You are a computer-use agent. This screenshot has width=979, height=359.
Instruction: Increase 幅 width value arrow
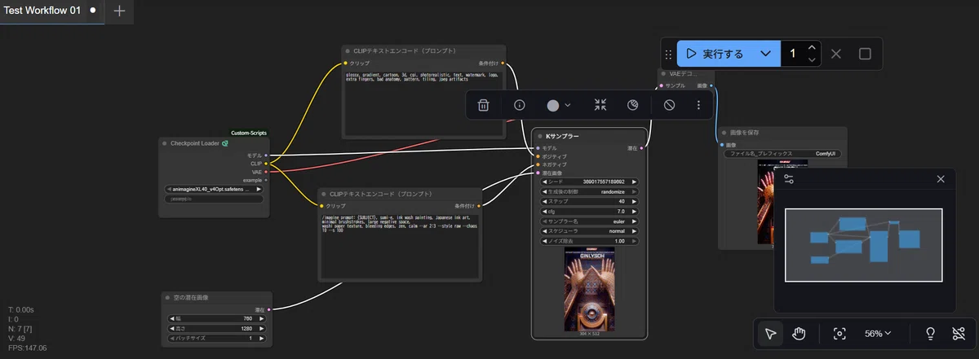(x=262, y=318)
